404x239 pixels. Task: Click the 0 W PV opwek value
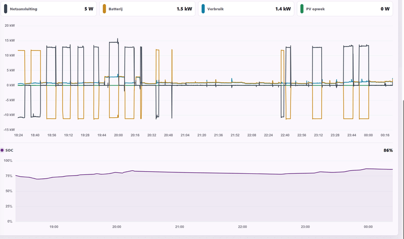[385, 9]
